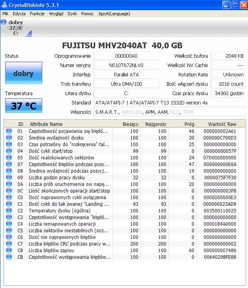Image resolution: width=248 pixels, height=288 pixels.
Task: Open the Dysk menu
Action: (x=72, y=14)
